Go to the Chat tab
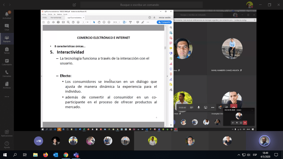 (7, 27)
